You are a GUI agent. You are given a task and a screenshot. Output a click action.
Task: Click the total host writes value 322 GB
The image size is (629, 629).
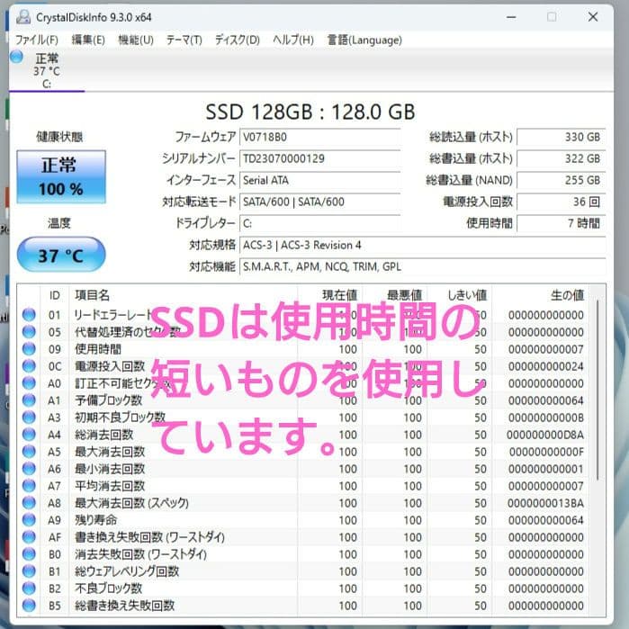[x=562, y=159]
